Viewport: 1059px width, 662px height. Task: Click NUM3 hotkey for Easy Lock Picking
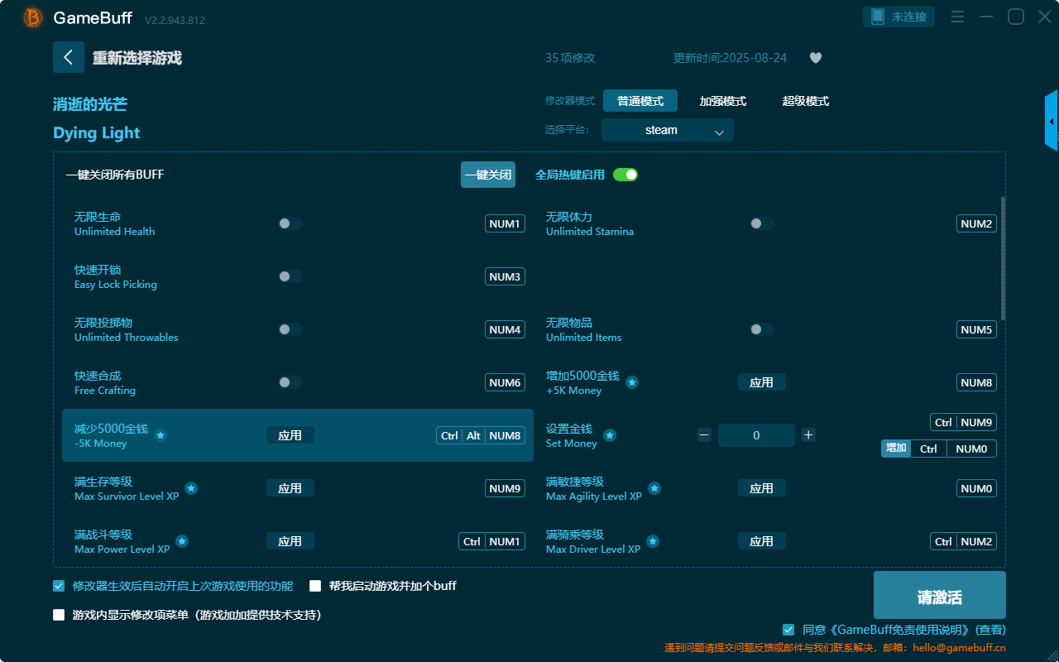(x=505, y=276)
